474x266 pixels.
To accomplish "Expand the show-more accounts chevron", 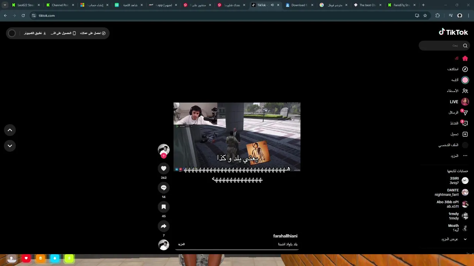I will tap(465, 239).
